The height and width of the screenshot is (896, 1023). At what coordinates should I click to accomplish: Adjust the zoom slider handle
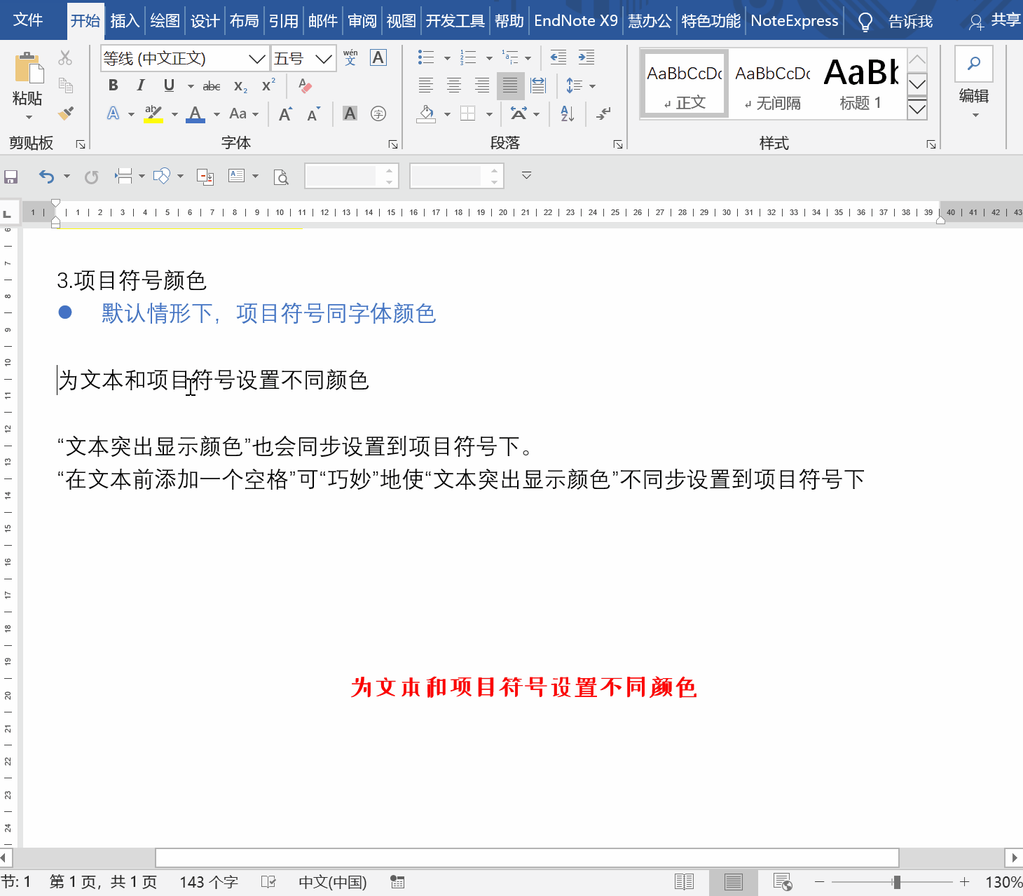[897, 882]
